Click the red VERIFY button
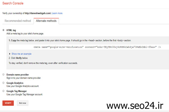This screenshot has height=112, width=169. (8, 103)
